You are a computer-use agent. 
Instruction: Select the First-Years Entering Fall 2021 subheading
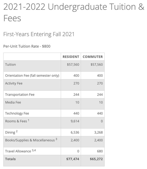pyautogui.click(x=39, y=34)
